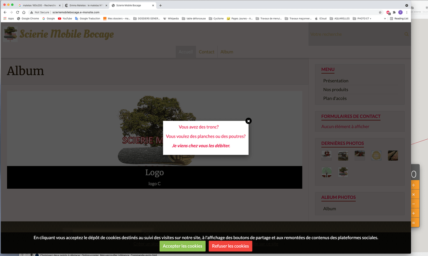The width and height of the screenshot is (428, 256).
Task: Open the Google bookmark
Action: 48,18
